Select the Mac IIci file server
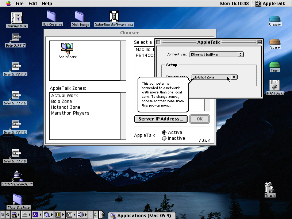Image resolution: width=292 pixels, height=219 pixels. pos(145,50)
